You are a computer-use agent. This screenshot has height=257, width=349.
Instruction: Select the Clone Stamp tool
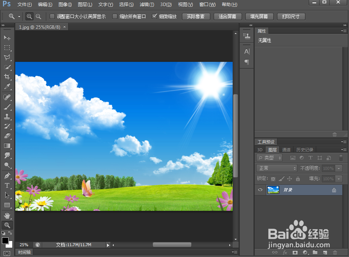(x=7, y=117)
